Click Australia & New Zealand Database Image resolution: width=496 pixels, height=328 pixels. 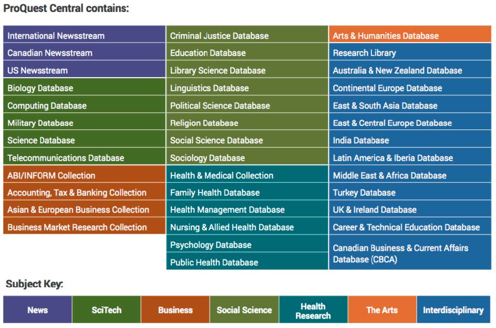click(x=410, y=69)
